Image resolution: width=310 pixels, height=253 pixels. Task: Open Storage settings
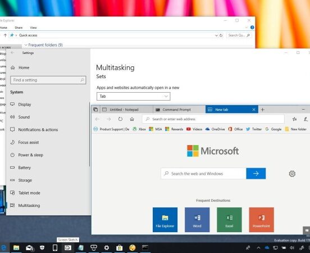coord(21,180)
